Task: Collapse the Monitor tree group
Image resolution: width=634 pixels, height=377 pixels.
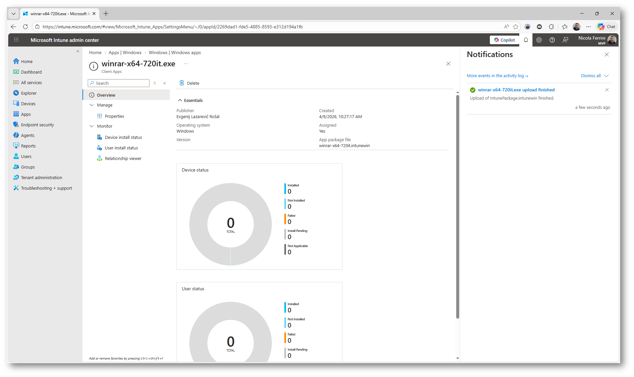Action: point(92,126)
